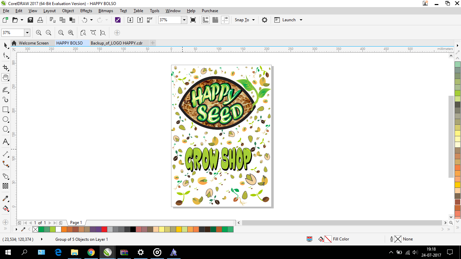This screenshot has width=461, height=259.
Task: Click the Import icon
Action: tap(130, 20)
